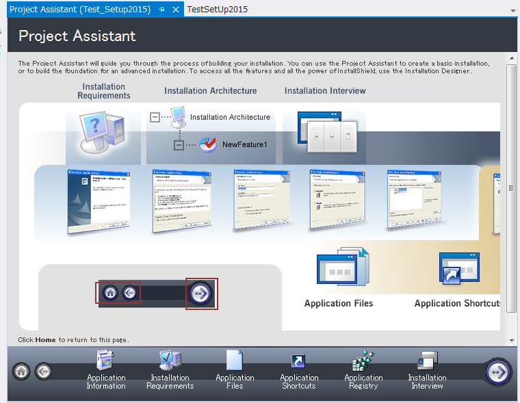The width and height of the screenshot is (520, 403).
Task: Click the second wizard dialog thumbnail (license)
Action: [182, 201]
